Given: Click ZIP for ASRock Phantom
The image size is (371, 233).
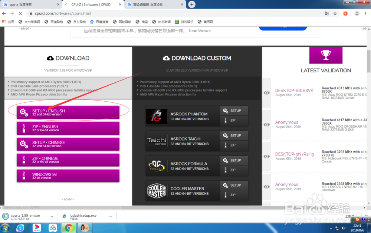Looking at the screenshot, I should (x=234, y=121).
